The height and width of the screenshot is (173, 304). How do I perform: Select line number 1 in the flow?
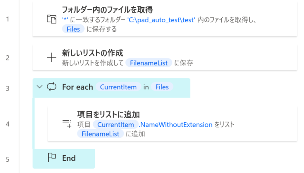[8, 19]
